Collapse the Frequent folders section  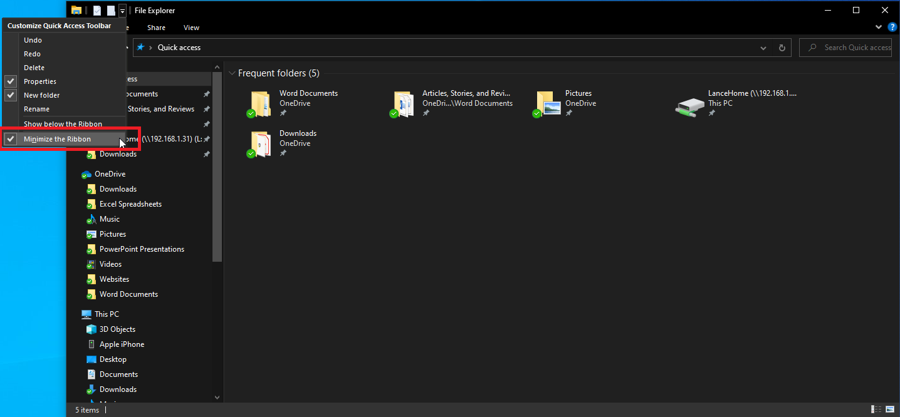(232, 74)
